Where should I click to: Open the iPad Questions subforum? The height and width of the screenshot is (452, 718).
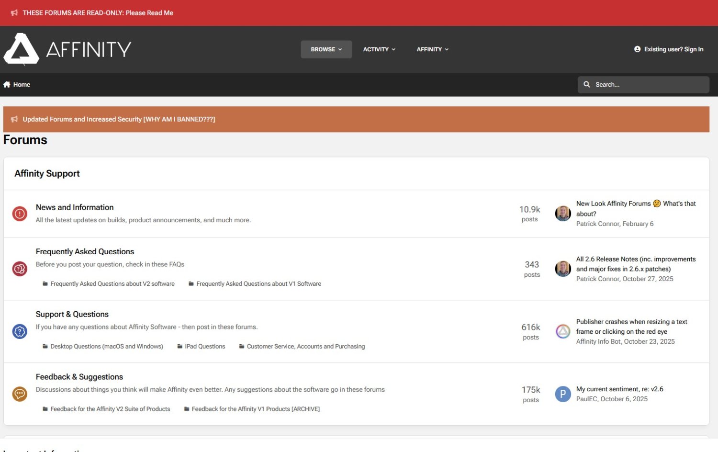pyautogui.click(x=205, y=347)
